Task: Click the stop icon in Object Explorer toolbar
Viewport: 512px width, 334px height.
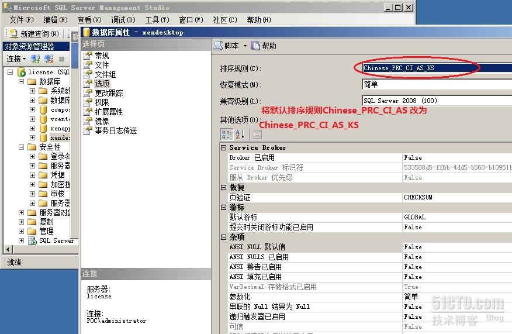Action: coord(62,59)
